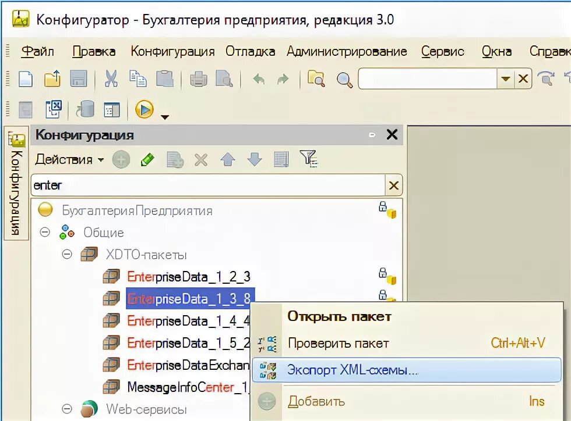Click the Undo arrow icon
The width and height of the screenshot is (571, 421).
[x=259, y=79]
